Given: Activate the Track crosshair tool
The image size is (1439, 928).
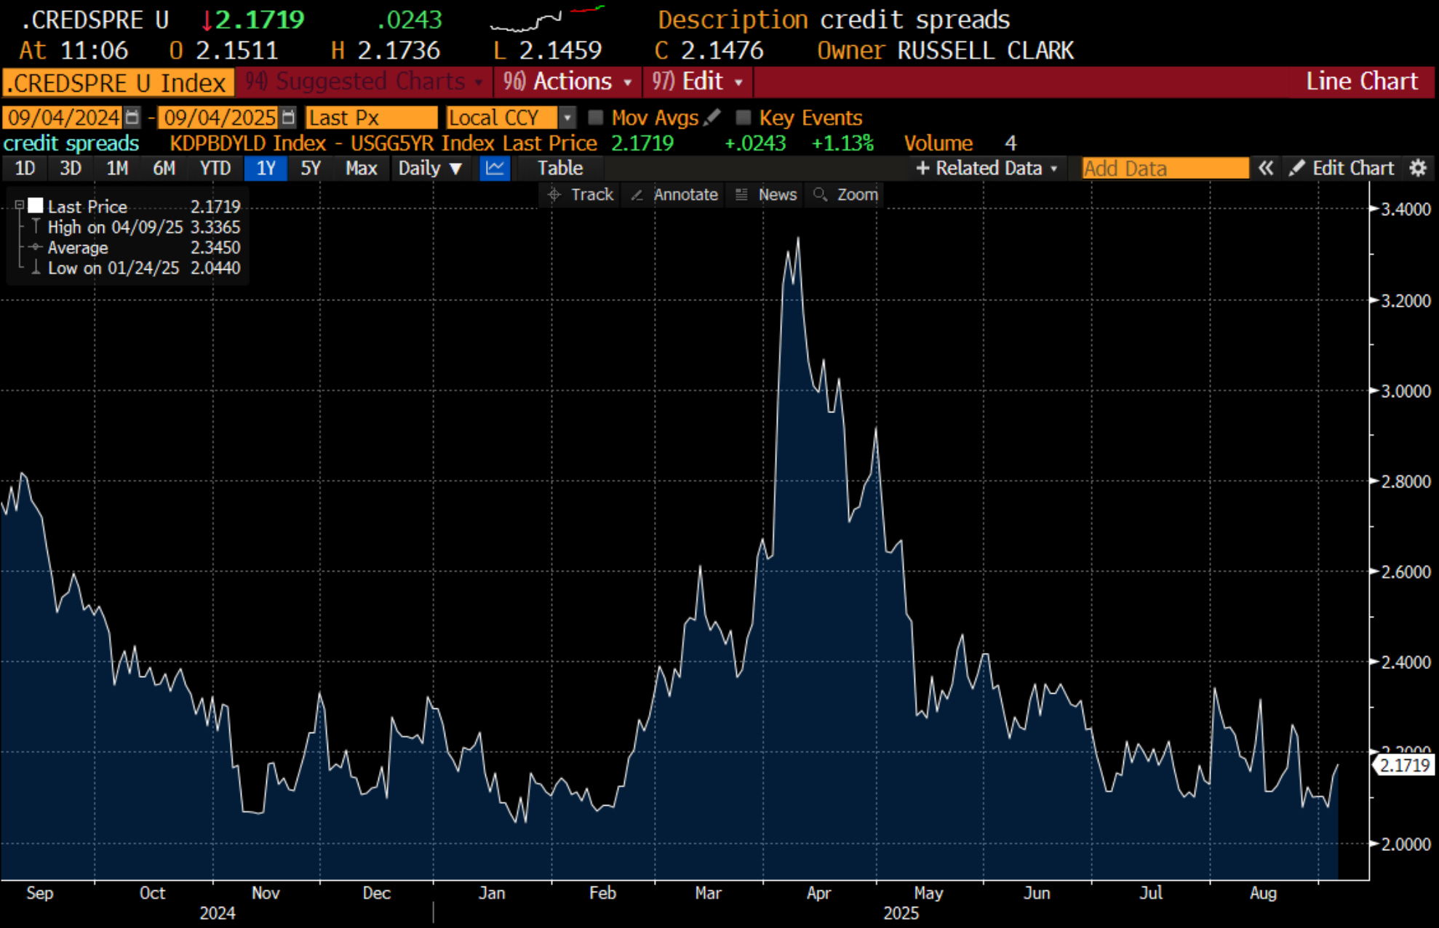Looking at the screenshot, I should (581, 195).
